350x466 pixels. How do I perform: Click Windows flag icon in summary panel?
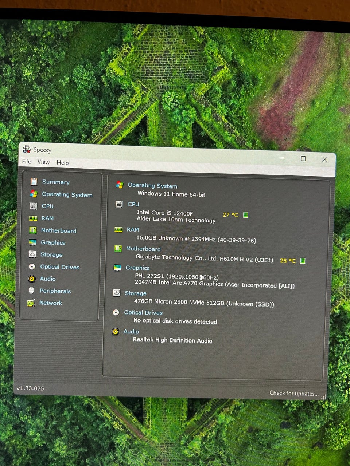[119, 185]
